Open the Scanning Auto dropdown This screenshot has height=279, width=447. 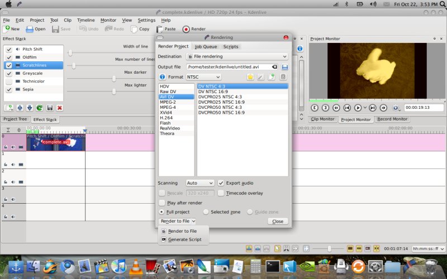(x=200, y=183)
